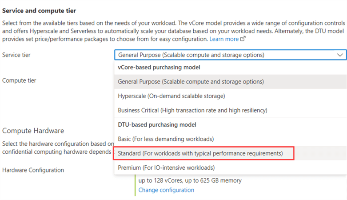Click the Service tier combo box text
347x200 pixels.
click(x=191, y=55)
